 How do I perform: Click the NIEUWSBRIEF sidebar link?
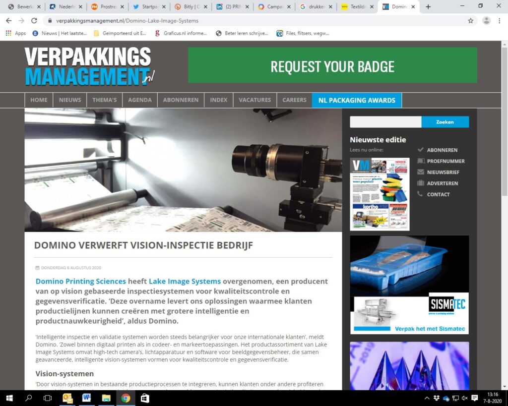(439, 172)
